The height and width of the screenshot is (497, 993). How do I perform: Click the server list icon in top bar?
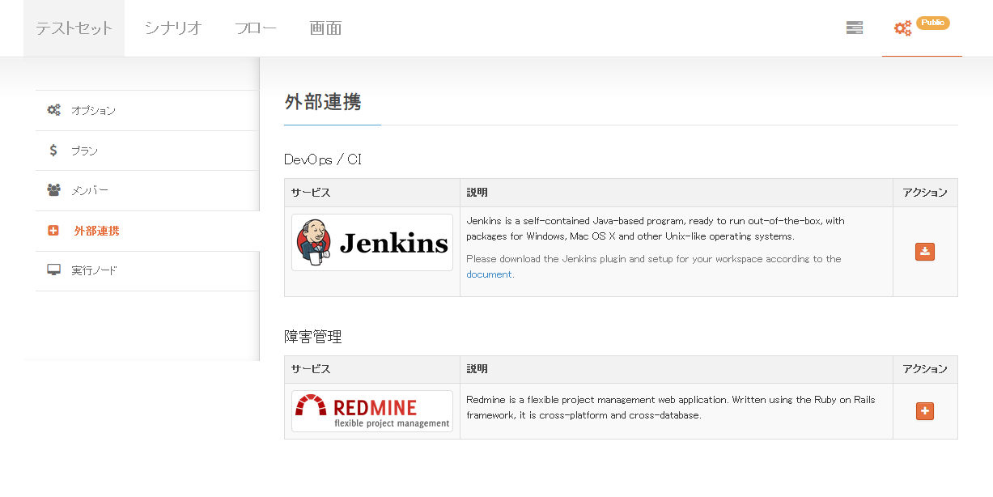click(x=854, y=28)
